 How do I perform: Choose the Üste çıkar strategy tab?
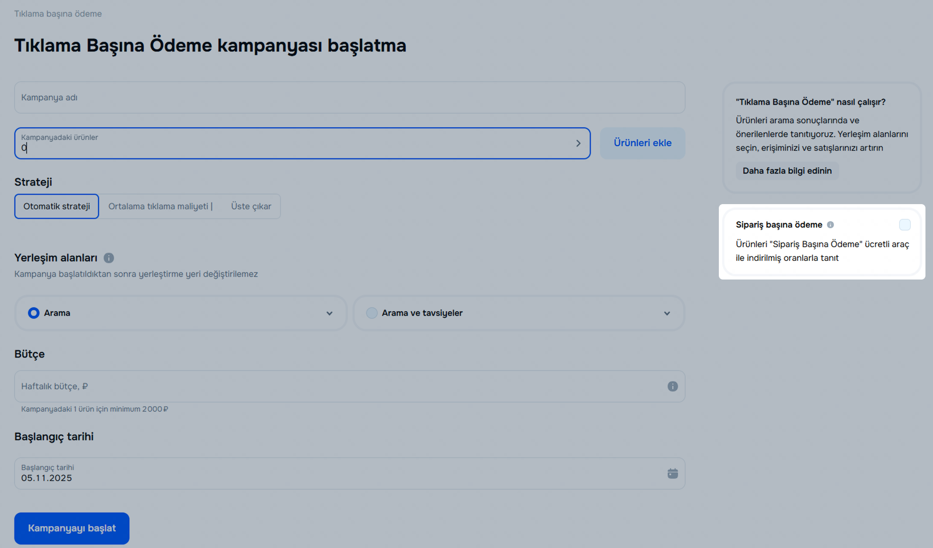pos(251,206)
